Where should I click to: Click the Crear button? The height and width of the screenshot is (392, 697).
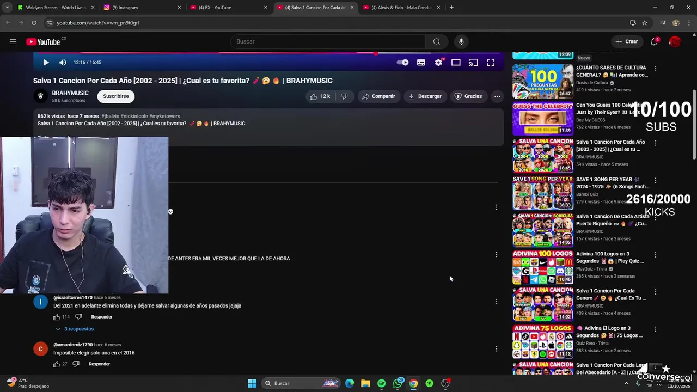point(626,41)
